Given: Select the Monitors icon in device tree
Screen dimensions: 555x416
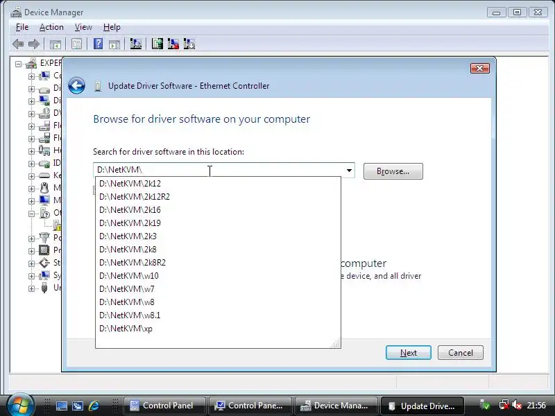Looking at the screenshot, I should 44,200.
